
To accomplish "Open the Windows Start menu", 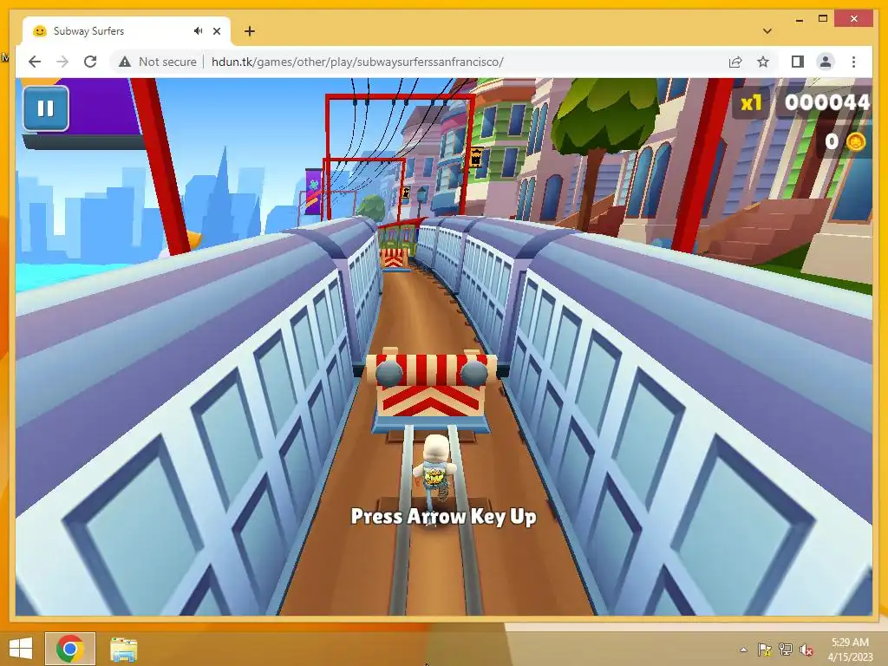I will [21, 649].
